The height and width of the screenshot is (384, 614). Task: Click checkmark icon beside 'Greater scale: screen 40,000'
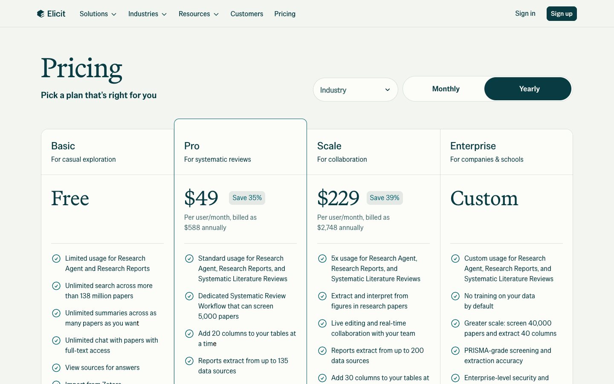455,323
